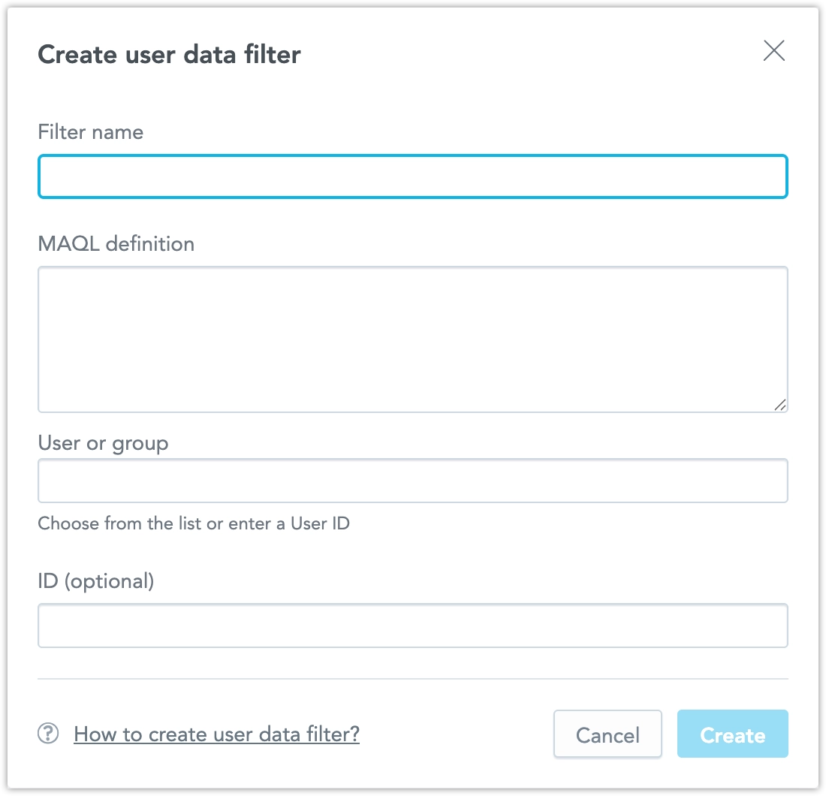Open the "How to create user data filter?" link
The width and height of the screenshot is (826, 796).
[216, 734]
